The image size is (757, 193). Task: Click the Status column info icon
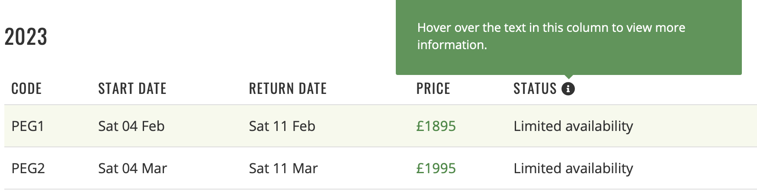[x=568, y=89]
